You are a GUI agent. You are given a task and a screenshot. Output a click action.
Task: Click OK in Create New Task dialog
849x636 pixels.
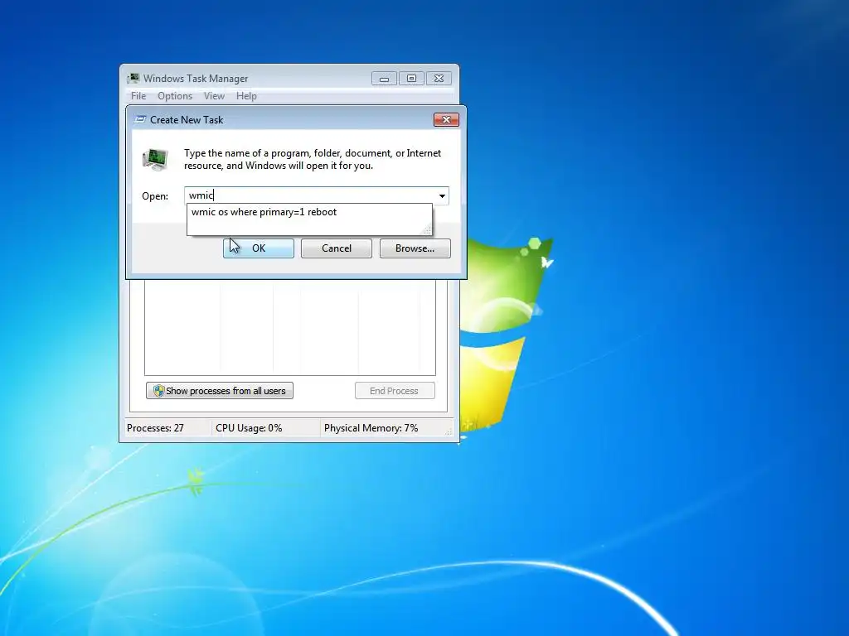259,248
